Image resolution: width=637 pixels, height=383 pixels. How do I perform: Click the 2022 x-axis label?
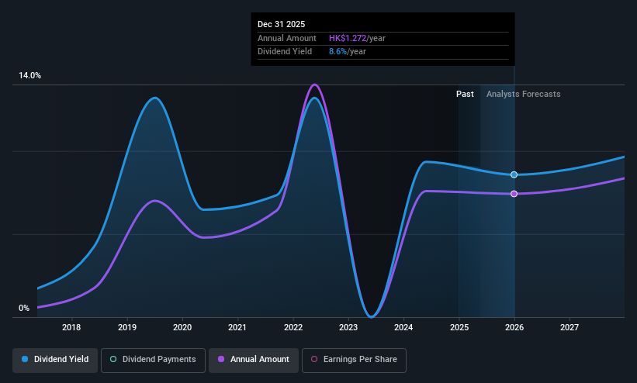(x=293, y=327)
